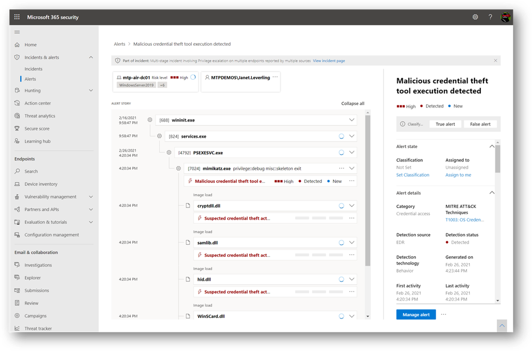Click Set Classification link

click(413, 175)
